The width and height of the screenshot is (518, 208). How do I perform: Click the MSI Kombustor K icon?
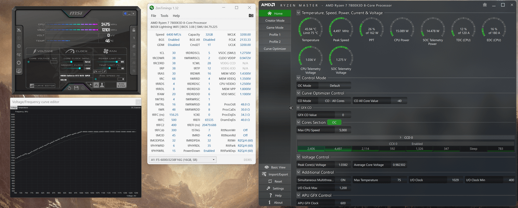pyautogui.click(x=19, y=38)
